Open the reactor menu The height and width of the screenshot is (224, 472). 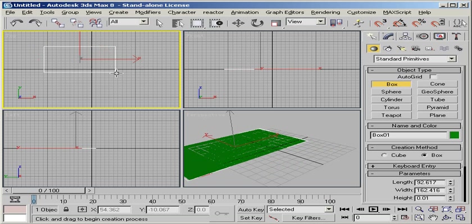[213, 12]
